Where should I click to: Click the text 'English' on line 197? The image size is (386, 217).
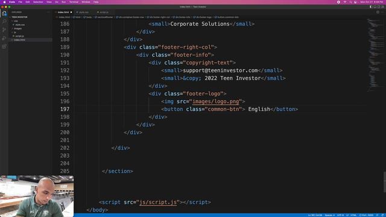(259, 109)
